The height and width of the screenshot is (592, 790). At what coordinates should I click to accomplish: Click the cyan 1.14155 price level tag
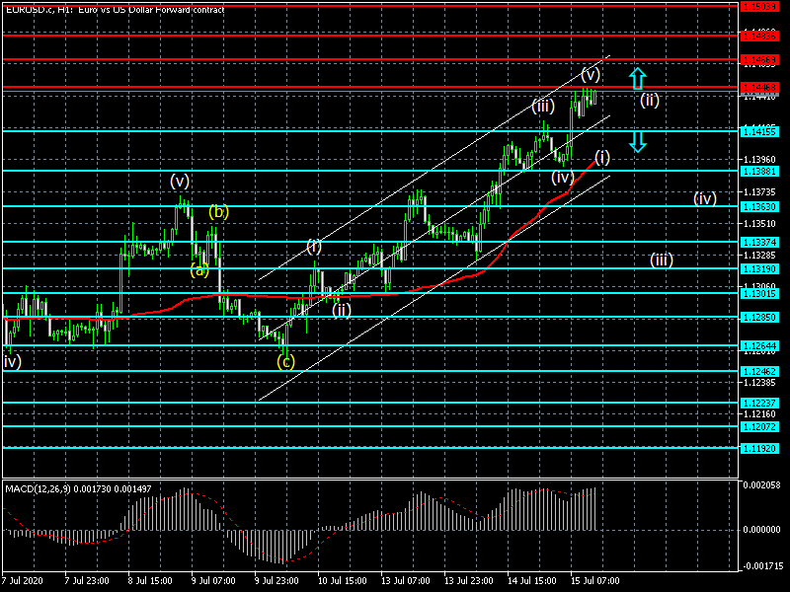pos(759,132)
